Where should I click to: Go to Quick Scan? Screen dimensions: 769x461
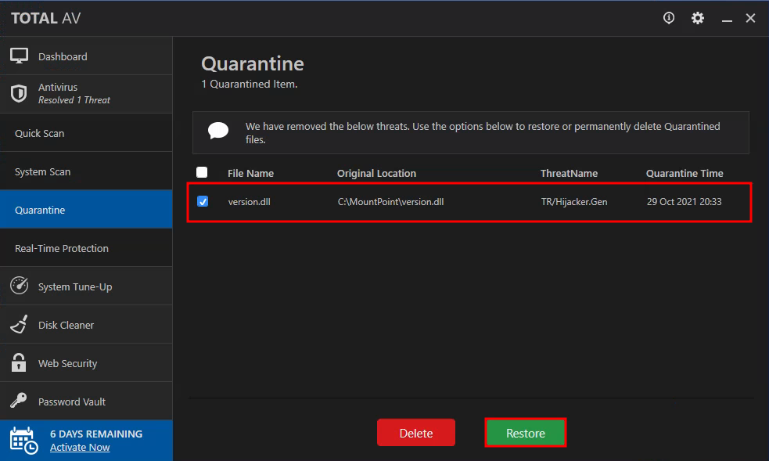86,133
